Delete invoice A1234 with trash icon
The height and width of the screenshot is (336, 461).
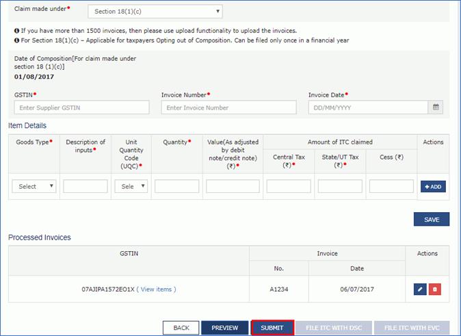435,289
